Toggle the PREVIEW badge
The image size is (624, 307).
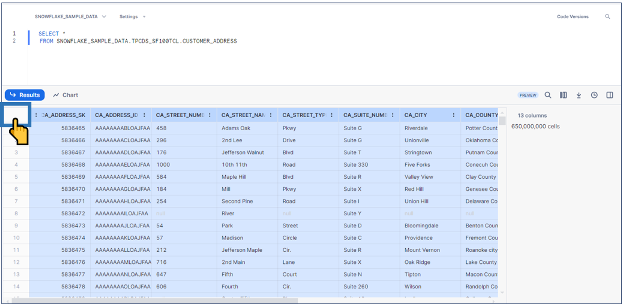pos(528,95)
